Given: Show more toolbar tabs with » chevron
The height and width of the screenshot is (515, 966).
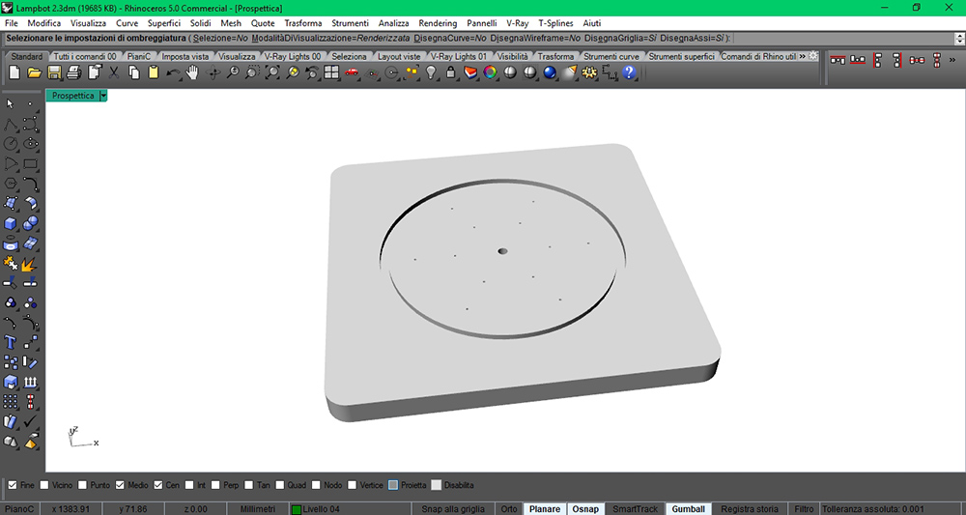Looking at the screenshot, I should point(802,56).
